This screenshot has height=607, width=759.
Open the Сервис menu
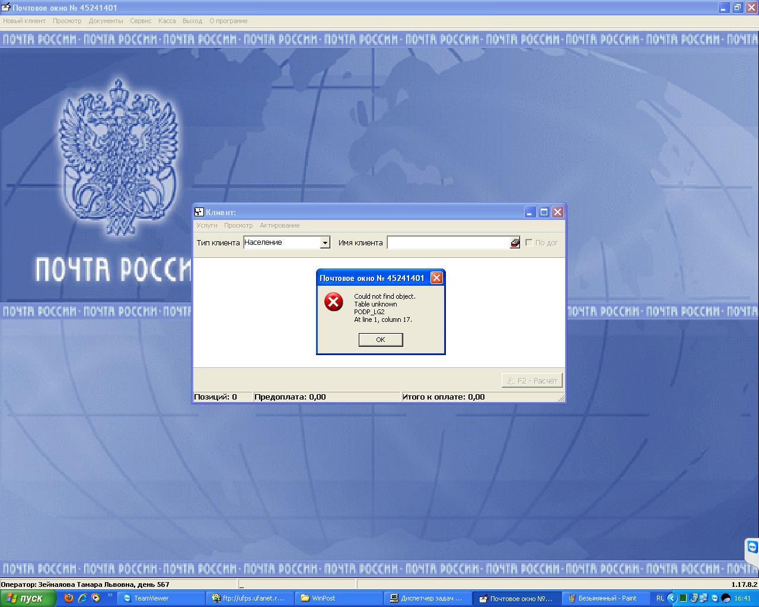pyautogui.click(x=141, y=21)
